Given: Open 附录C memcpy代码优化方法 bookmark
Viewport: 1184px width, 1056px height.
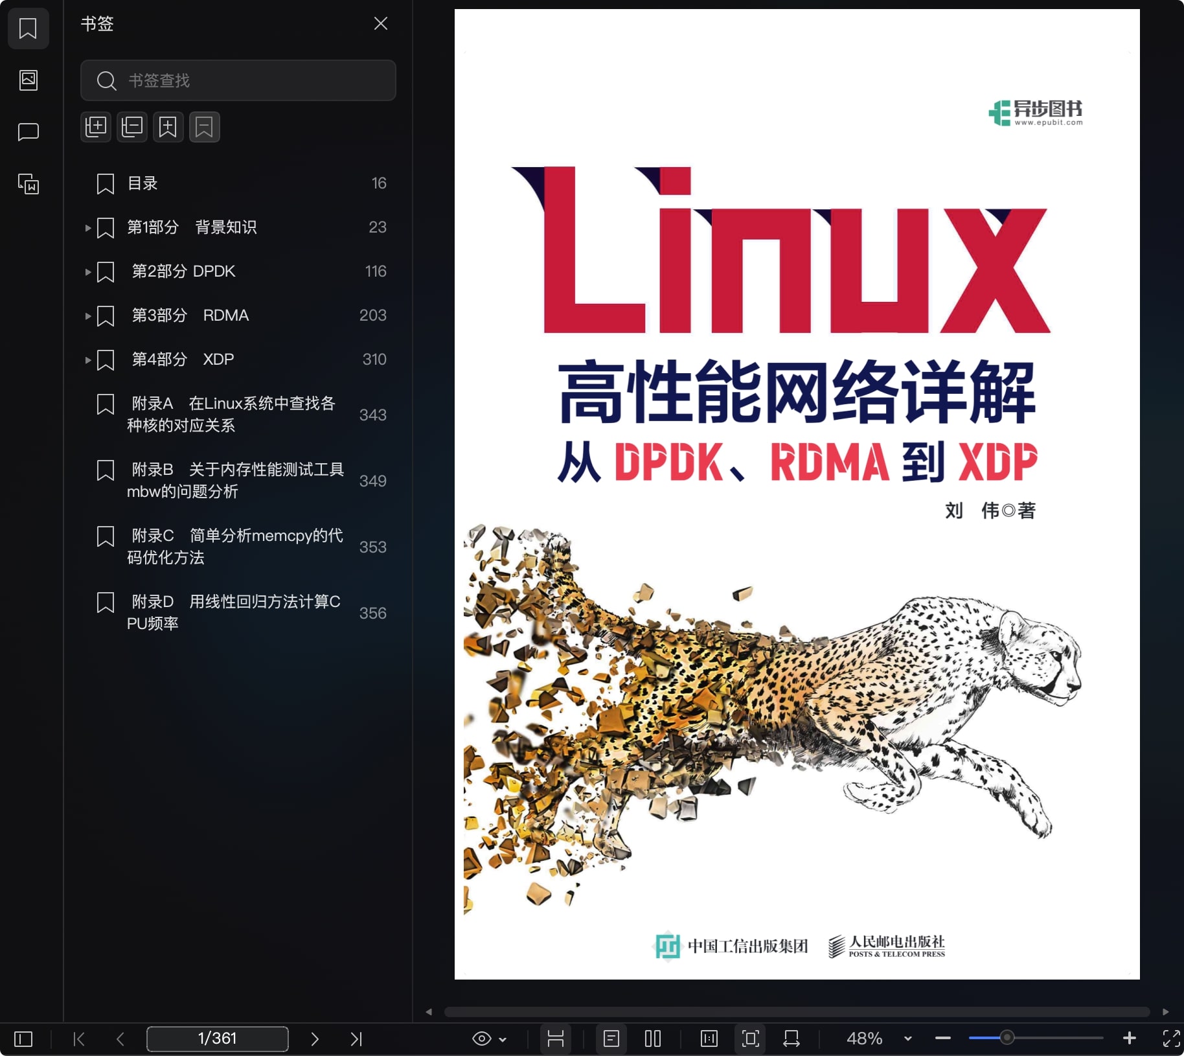Looking at the screenshot, I should coord(235,547).
